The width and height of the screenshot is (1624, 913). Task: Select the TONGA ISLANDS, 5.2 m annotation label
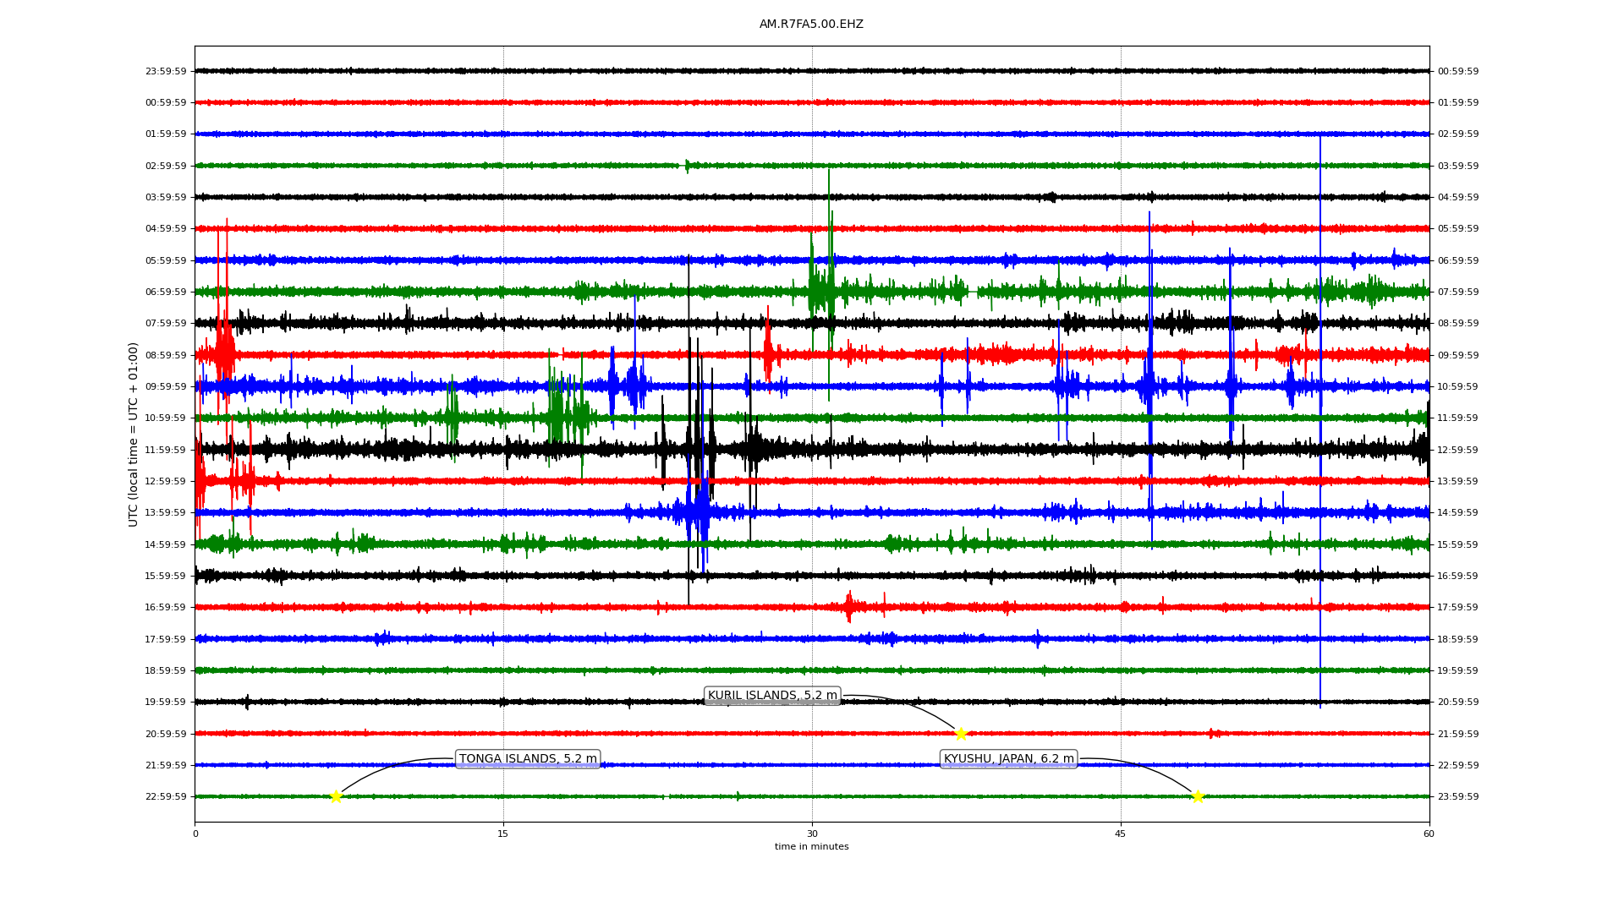pyautogui.click(x=528, y=759)
